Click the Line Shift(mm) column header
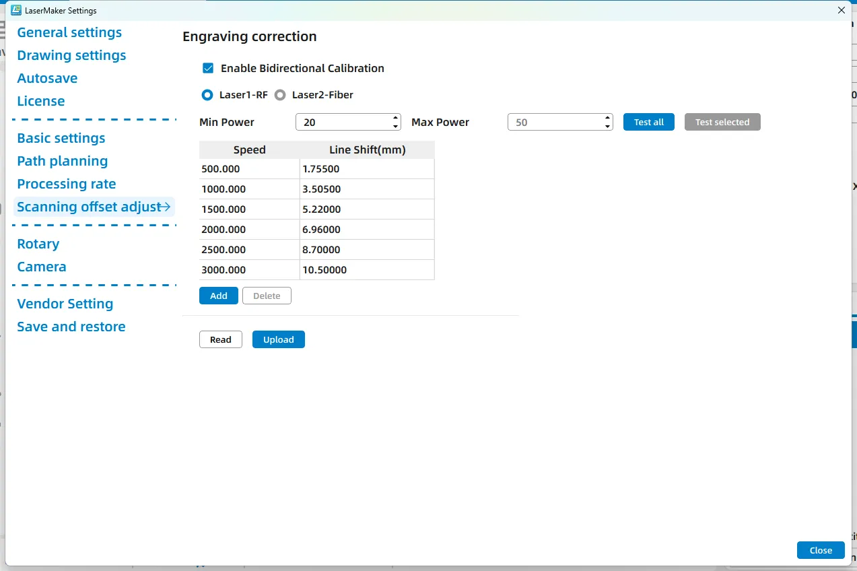 [367, 149]
